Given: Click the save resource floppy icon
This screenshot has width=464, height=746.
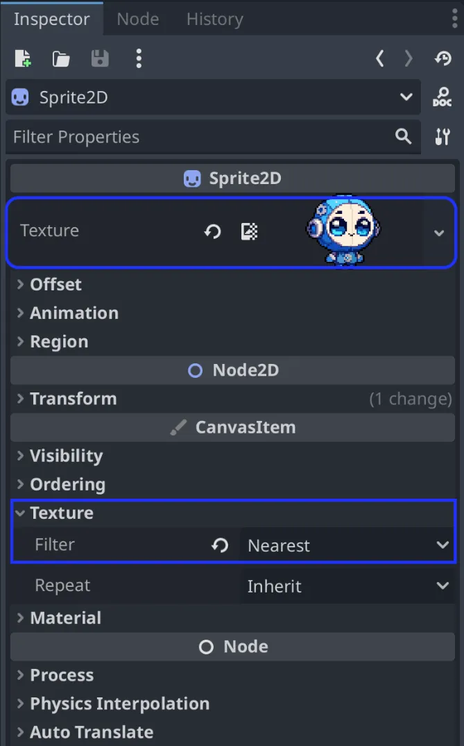Looking at the screenshot, I should [100, 59].
